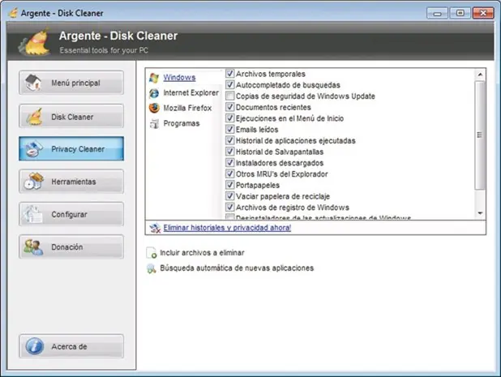Toggle the Portapapeles checkbox

[229, 185]
